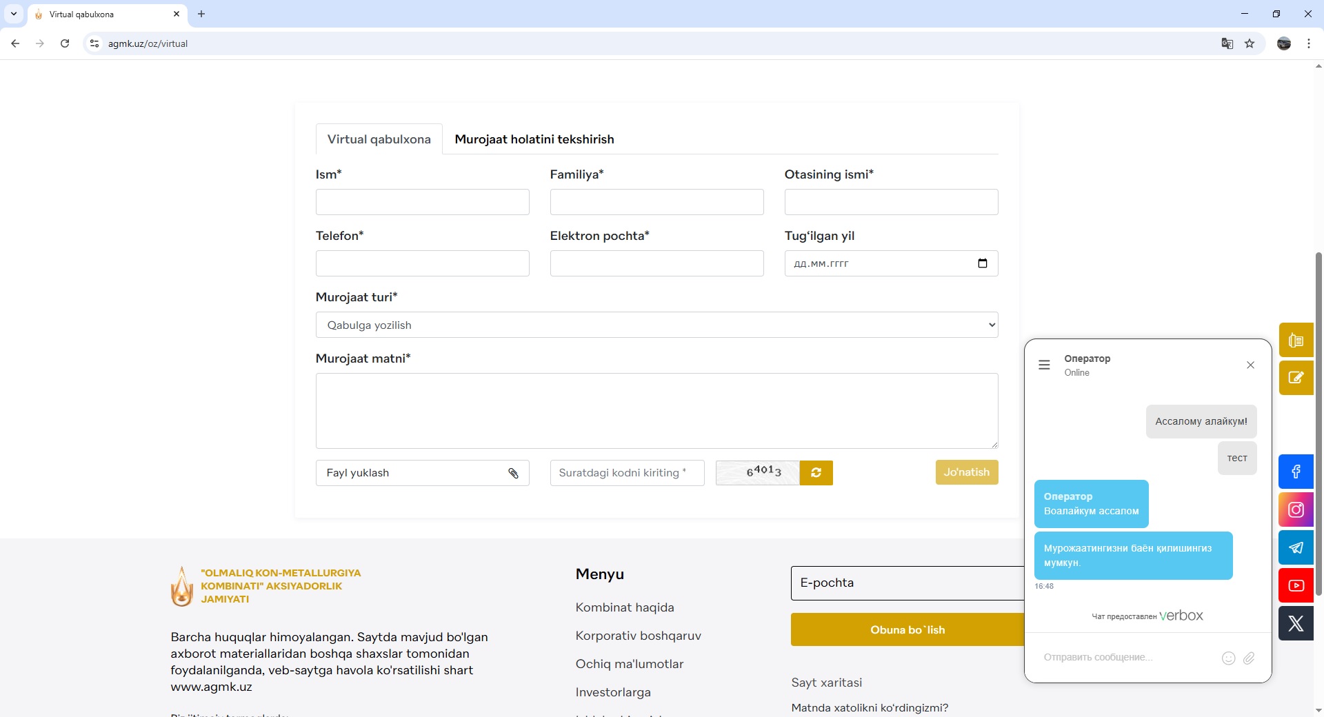Open the Kombinat haqida link
The image size is (1324, 717).
(624, 607)
